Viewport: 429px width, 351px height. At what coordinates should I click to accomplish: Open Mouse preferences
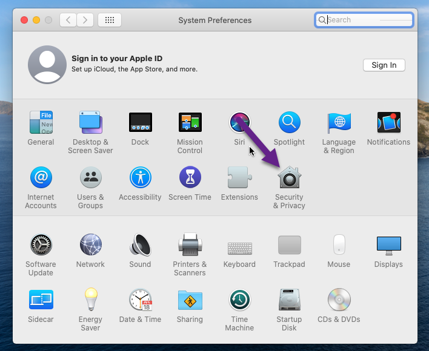click(x=339, y=244)
